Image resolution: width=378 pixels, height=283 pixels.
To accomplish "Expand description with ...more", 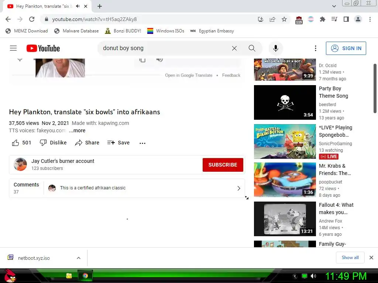I will click(77, 130).
